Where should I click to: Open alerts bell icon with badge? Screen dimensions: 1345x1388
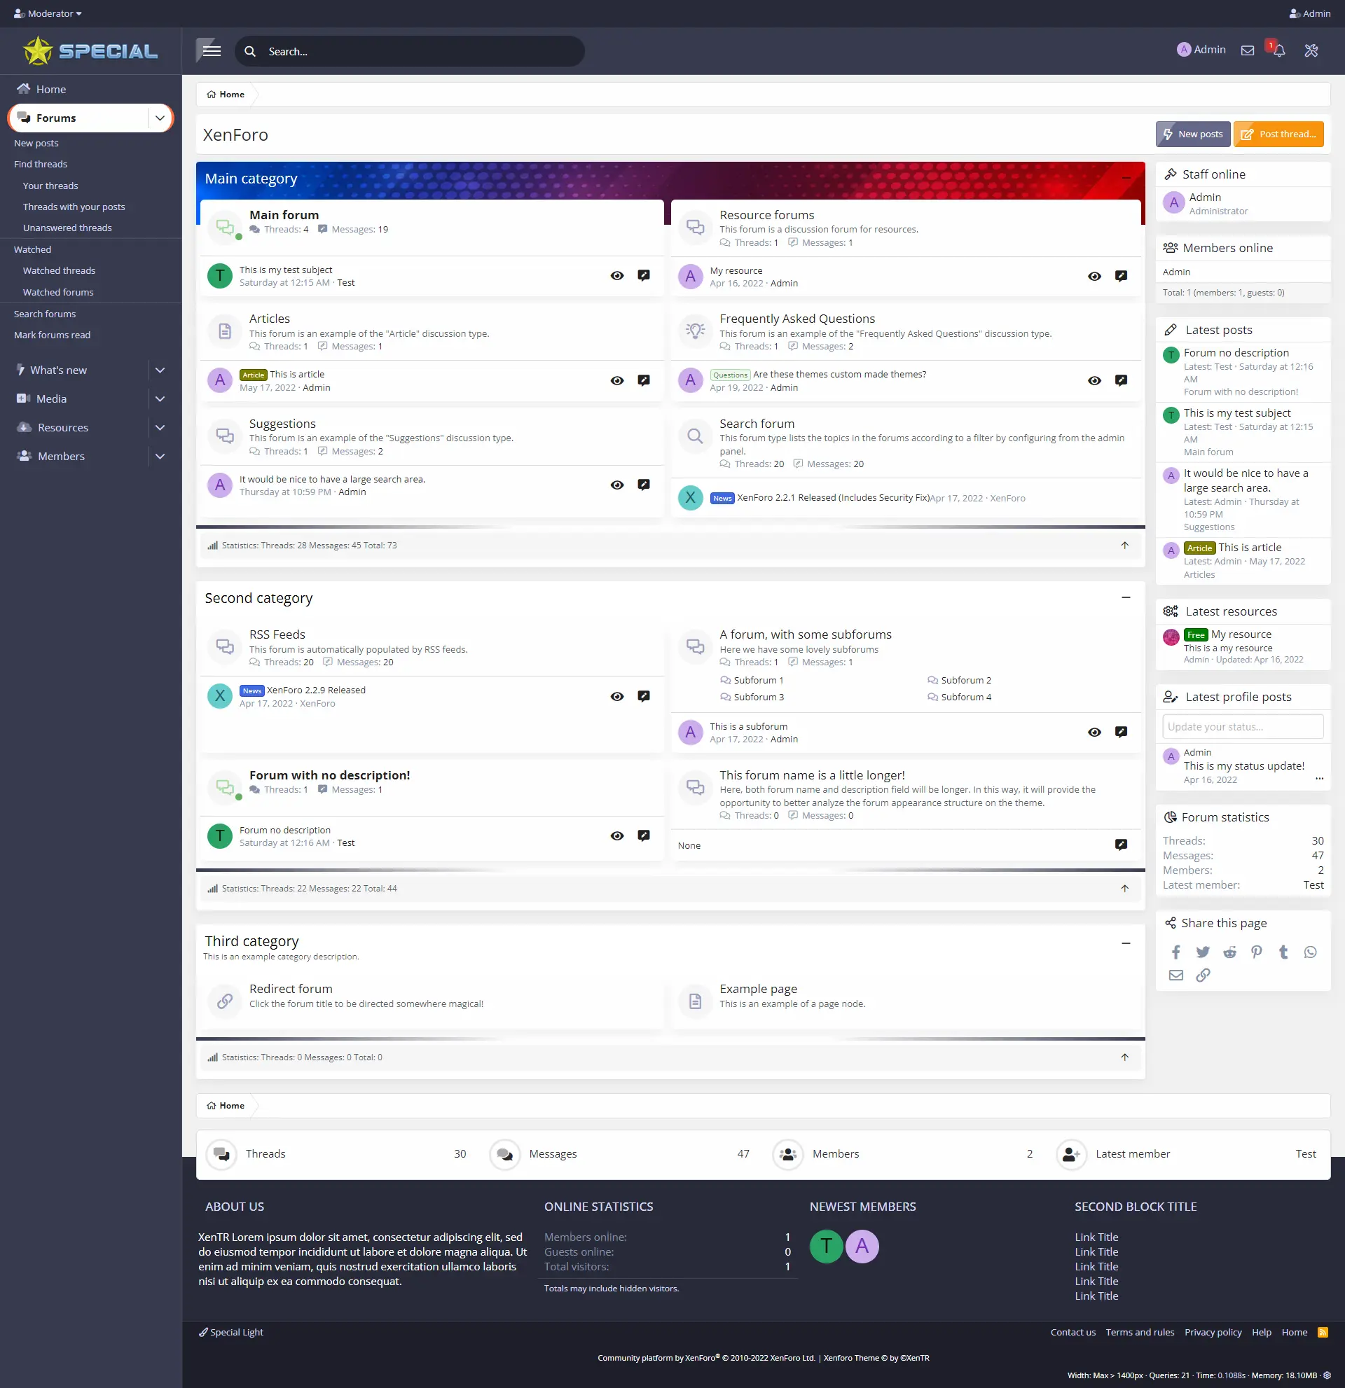tap(1279, 50)
